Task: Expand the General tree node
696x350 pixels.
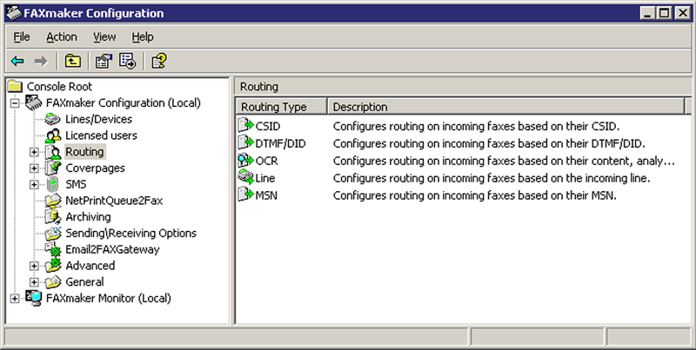Action: tap(34, 282)
